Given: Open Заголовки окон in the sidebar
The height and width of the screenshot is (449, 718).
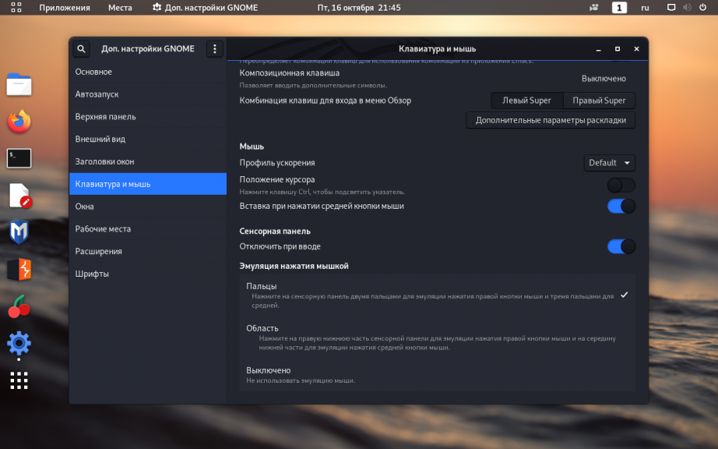Looking at the screenshot, I should click(148, 161).
